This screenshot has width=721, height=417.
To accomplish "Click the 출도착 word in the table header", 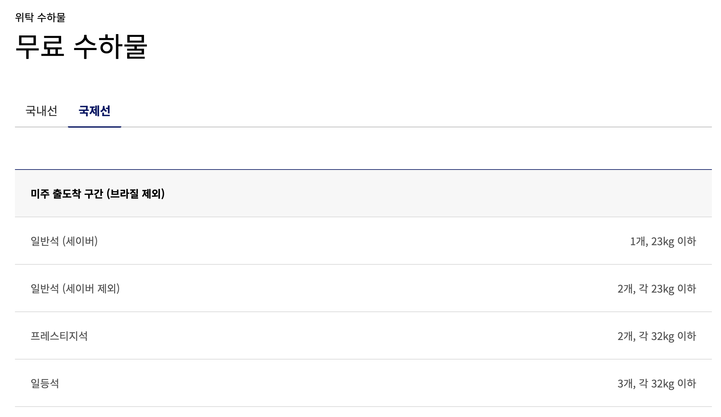I will (67, 194).
